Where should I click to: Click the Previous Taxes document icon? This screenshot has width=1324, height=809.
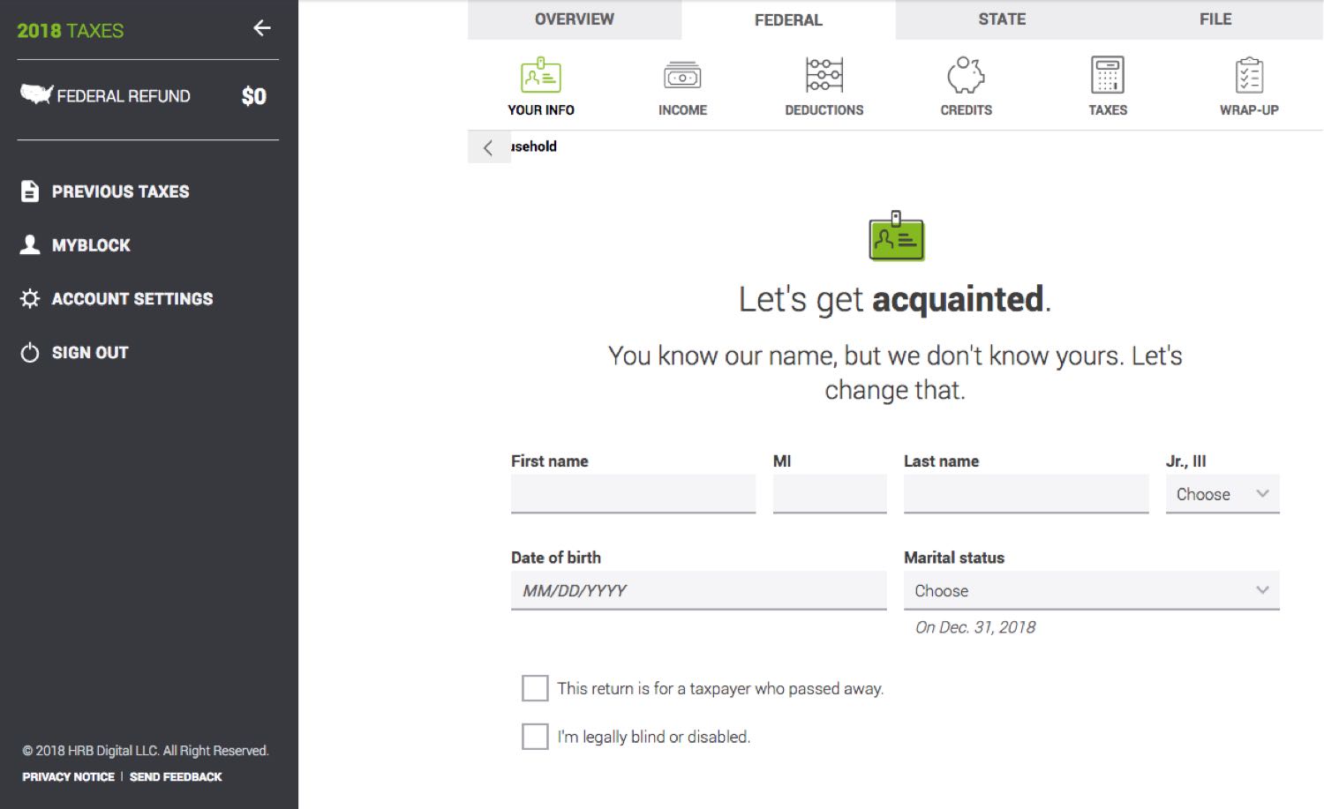[x=30, y=191]
